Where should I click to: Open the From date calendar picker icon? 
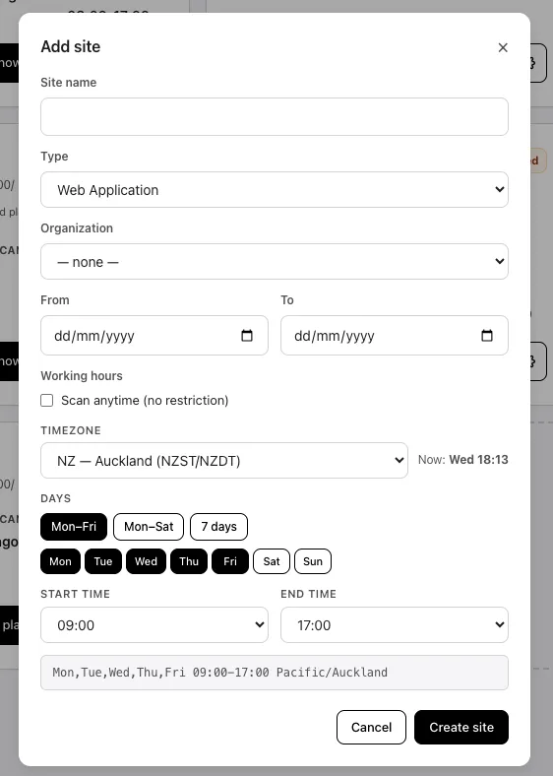(x=246, y=335)
